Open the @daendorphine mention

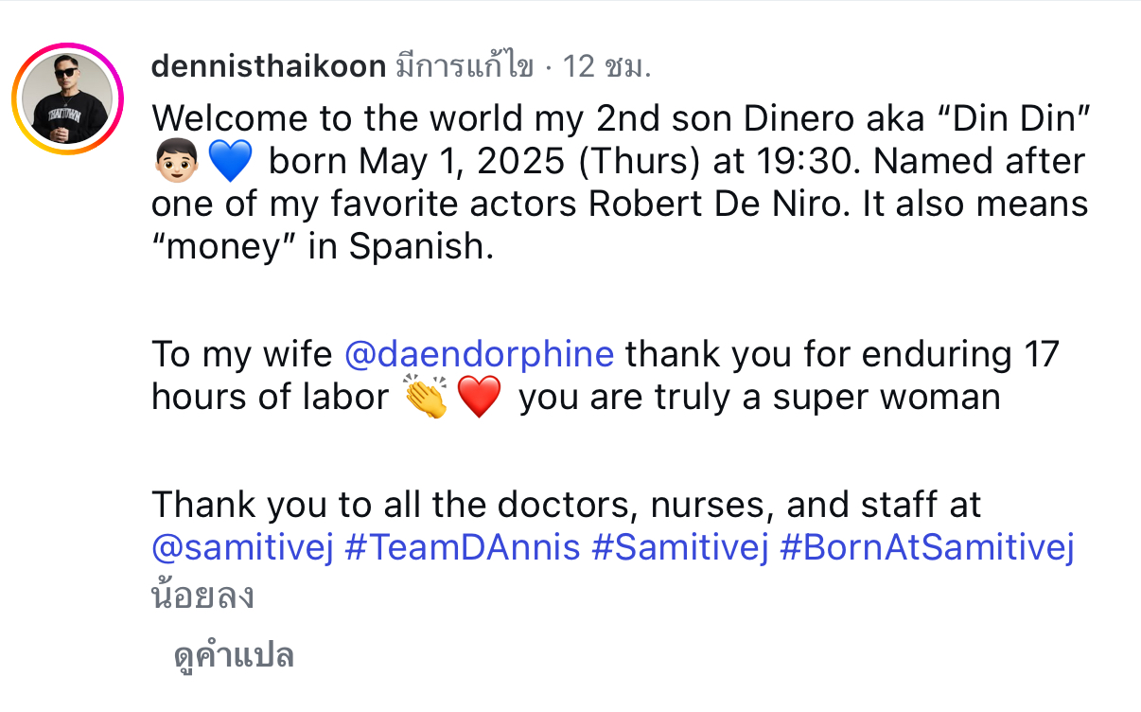[479, 354]
